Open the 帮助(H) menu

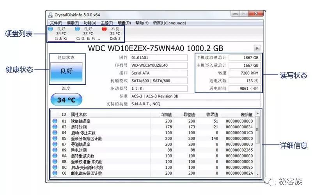pos(142,23)
